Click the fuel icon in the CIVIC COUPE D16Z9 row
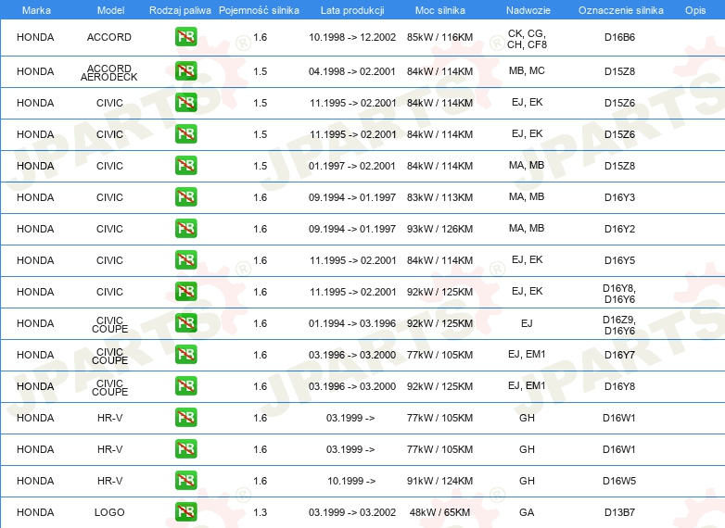725x528 pixels. (x=185, y=323)
